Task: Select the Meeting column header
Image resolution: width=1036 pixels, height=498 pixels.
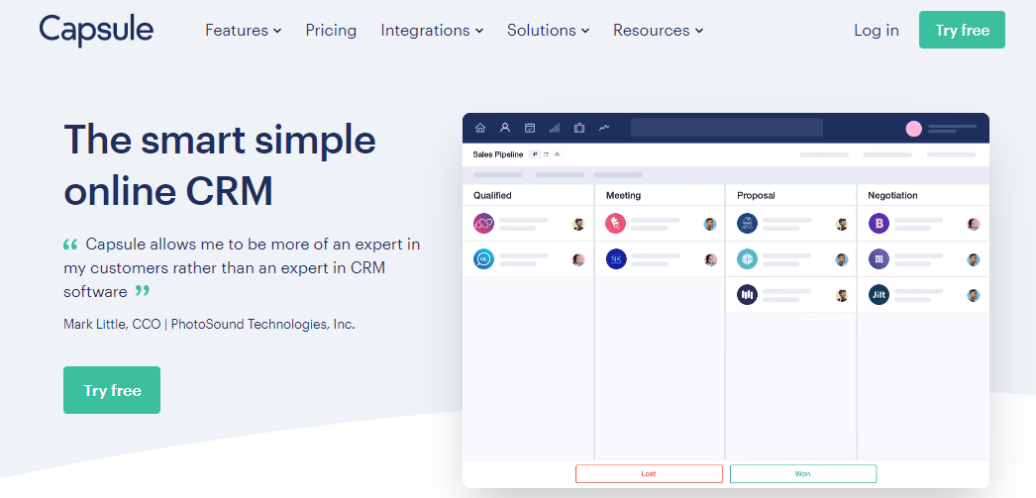Action: click(623, 195)
